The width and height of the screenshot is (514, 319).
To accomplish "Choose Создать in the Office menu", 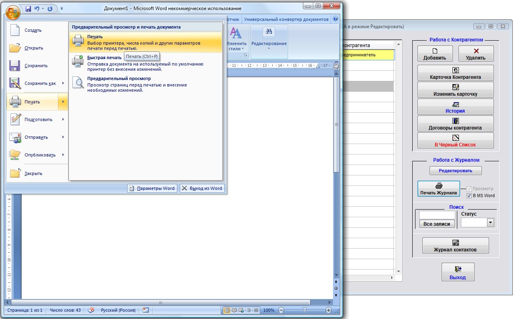I will (x=37, y=30).
